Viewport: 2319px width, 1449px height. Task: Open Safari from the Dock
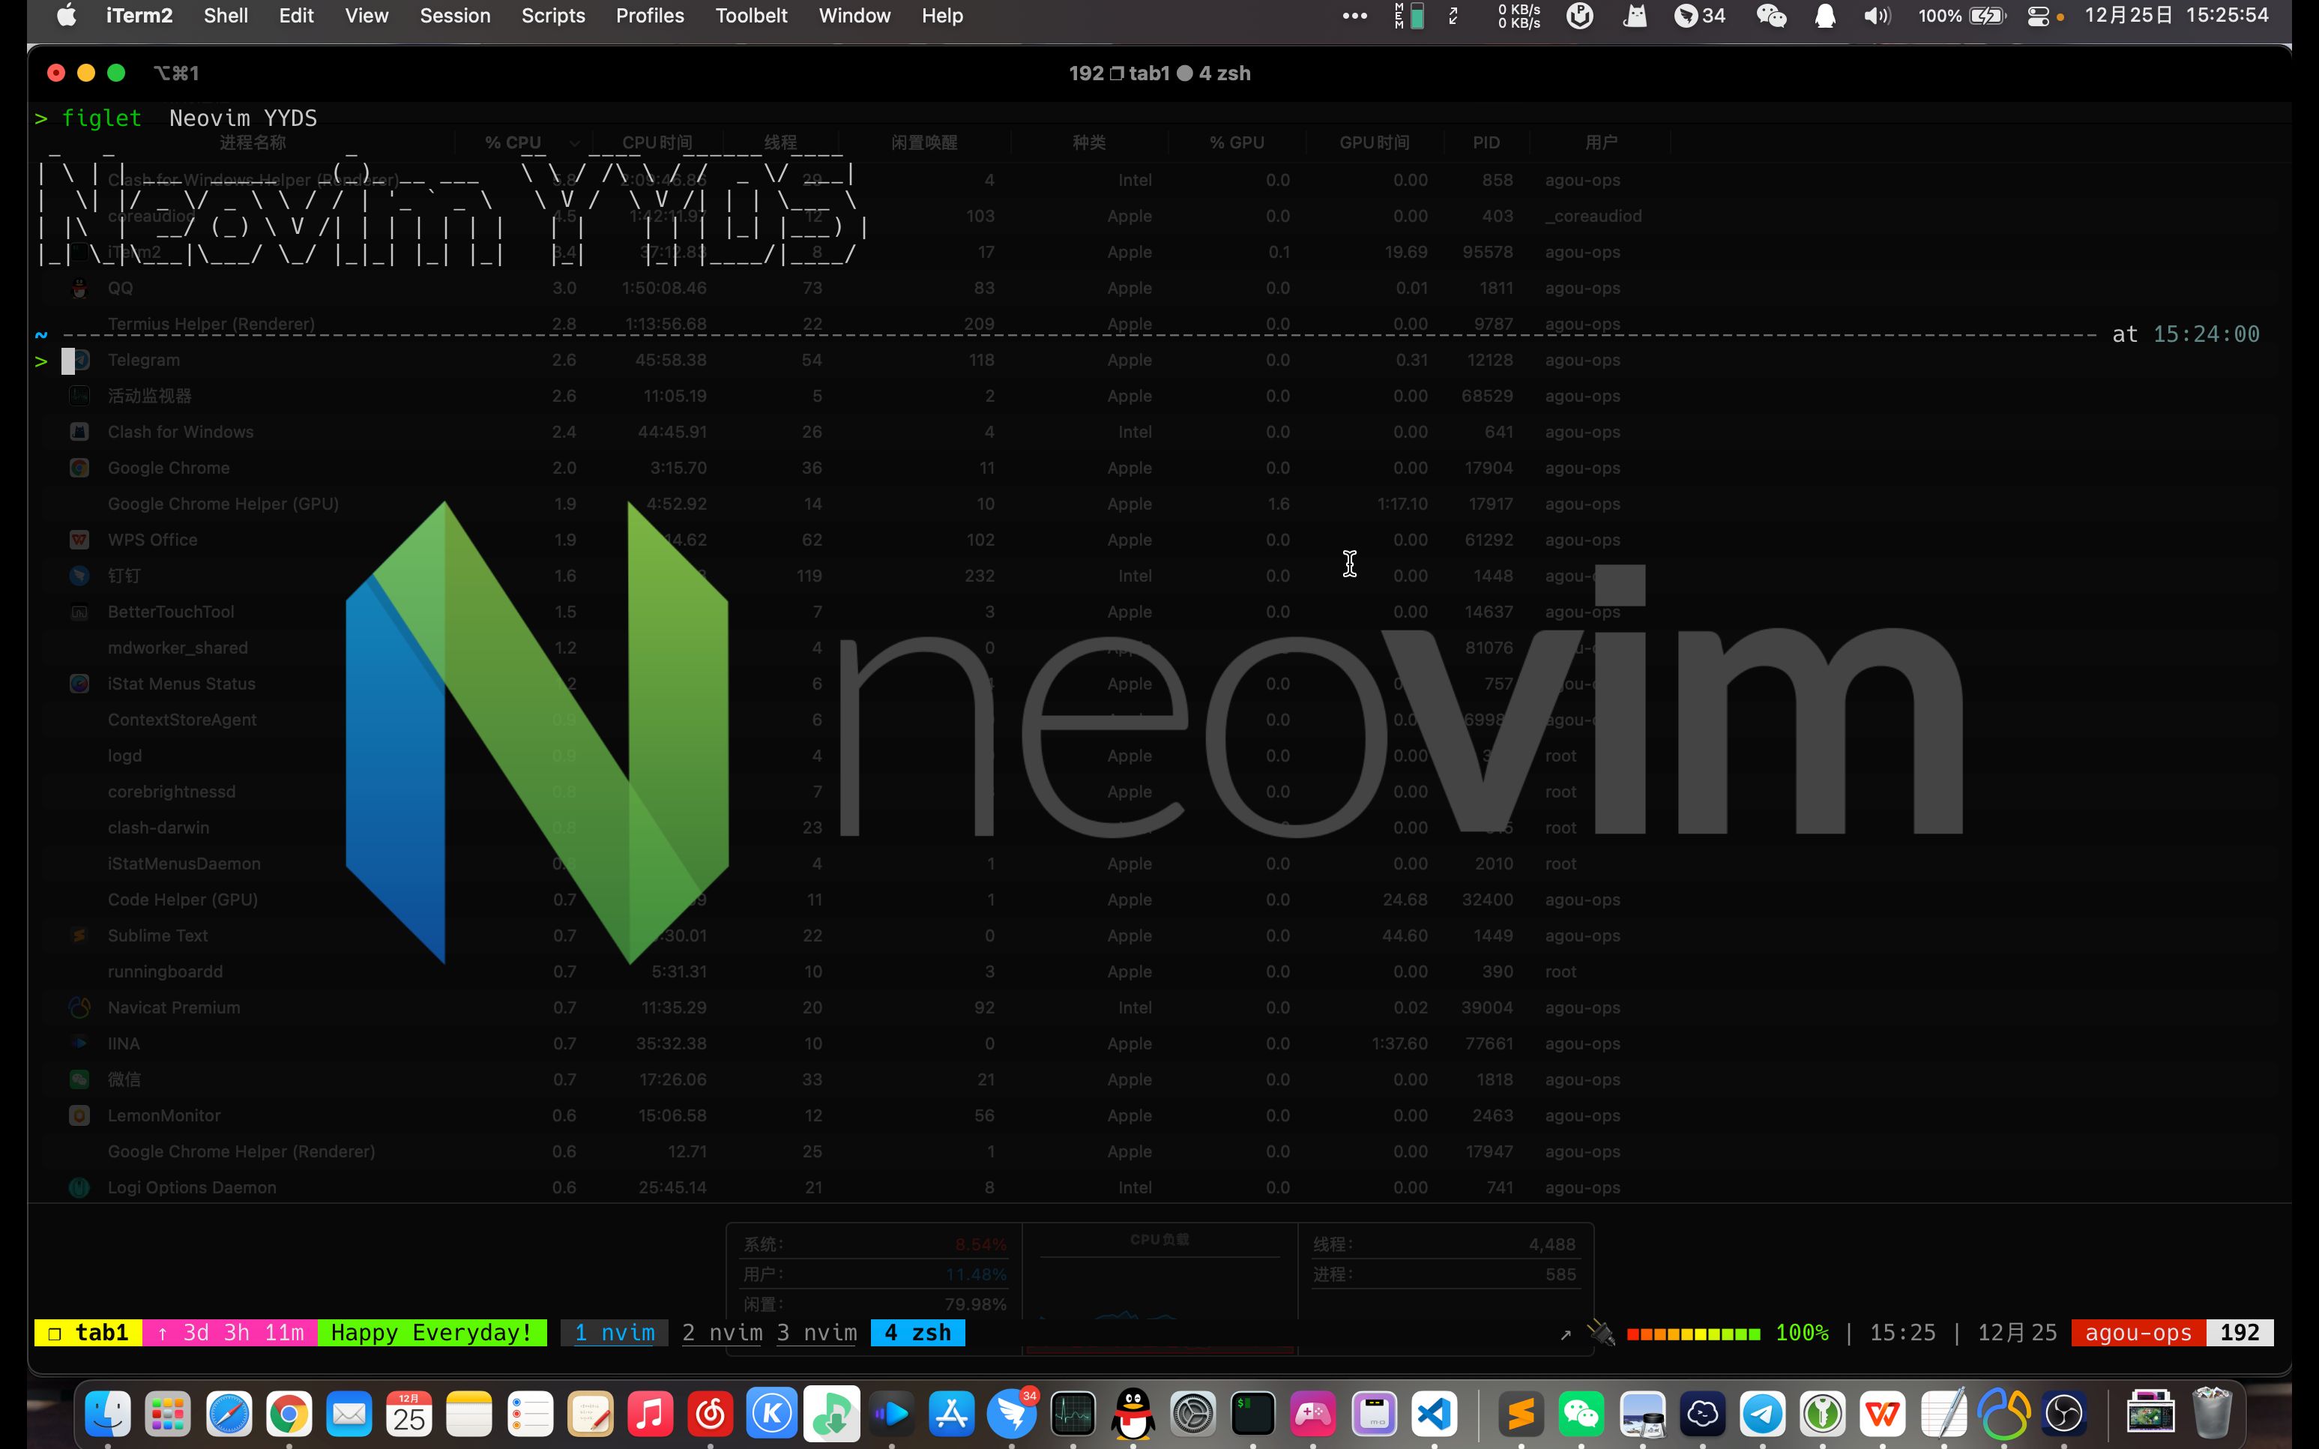click(228, 1414)
